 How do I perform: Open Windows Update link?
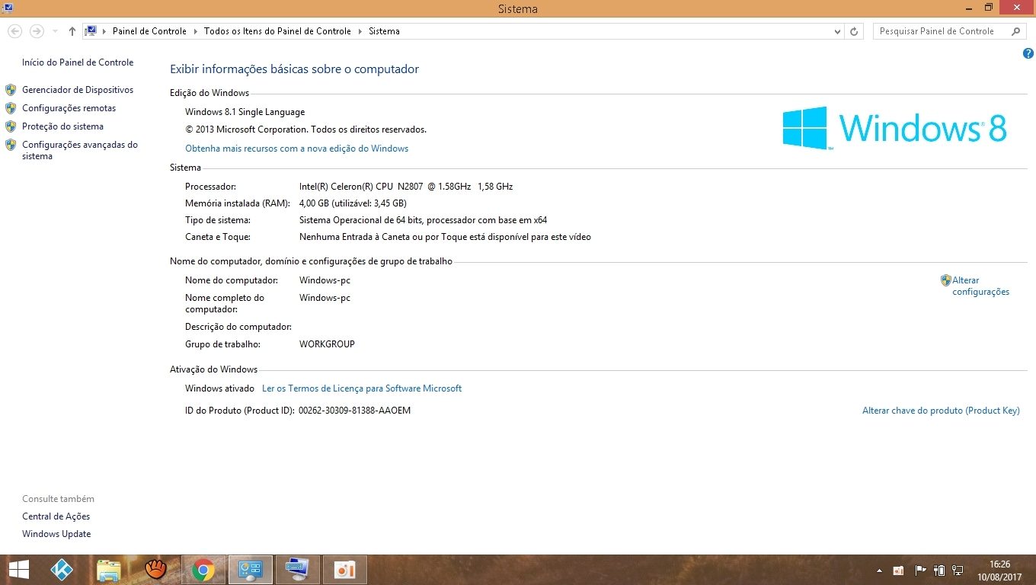coord(56,534)
